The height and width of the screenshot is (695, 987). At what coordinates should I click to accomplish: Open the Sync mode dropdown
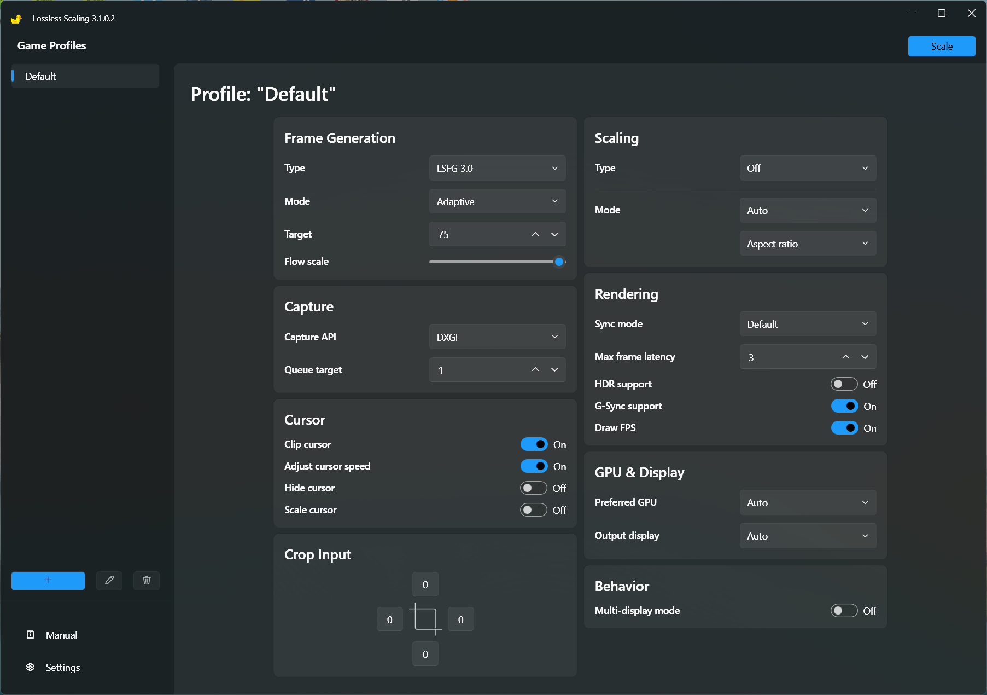tap(808, 324)
